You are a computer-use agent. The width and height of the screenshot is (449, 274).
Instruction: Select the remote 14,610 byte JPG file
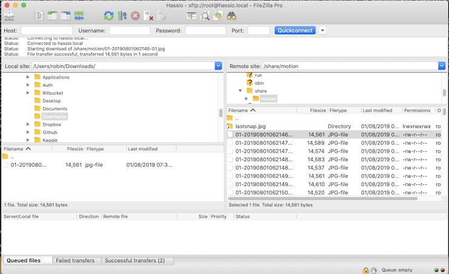click(334, 184)
